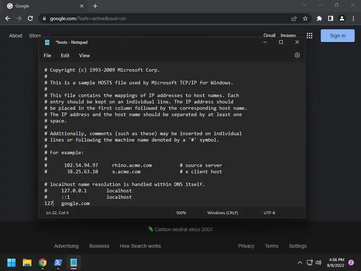Bookmark this page with the star icon
Viewport: 361px width, 271px height.
coord(305,18)
